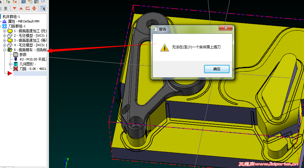Click stock model cube icon of operation 4
This screenshot has width=304, height=168.
coord(10,45)
